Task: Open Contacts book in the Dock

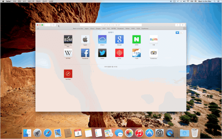Action: [68, 133]
